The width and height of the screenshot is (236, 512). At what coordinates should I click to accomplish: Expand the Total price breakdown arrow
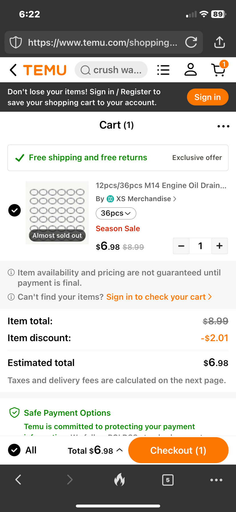pos(120,450)
